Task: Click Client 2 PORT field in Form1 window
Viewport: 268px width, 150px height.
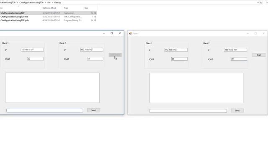Action: coord(239,59)
